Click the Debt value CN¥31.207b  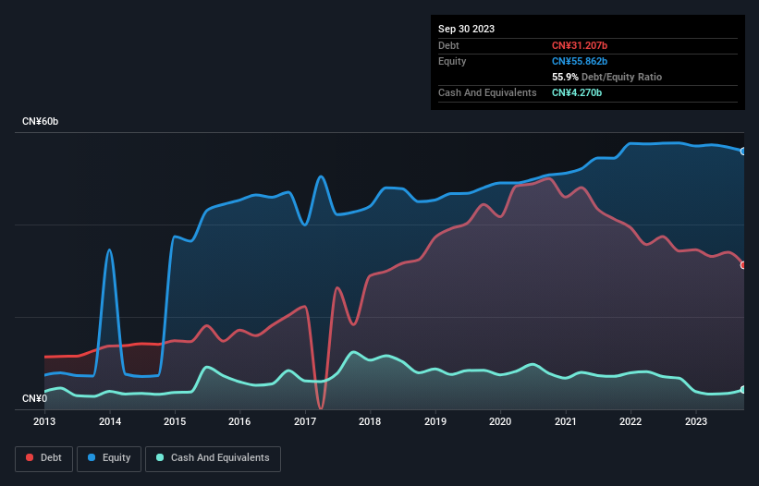(x=580, y=45)
